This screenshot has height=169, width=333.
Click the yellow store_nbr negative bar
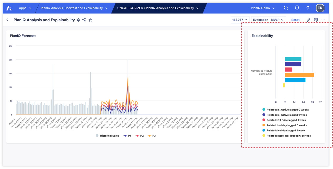284,85
